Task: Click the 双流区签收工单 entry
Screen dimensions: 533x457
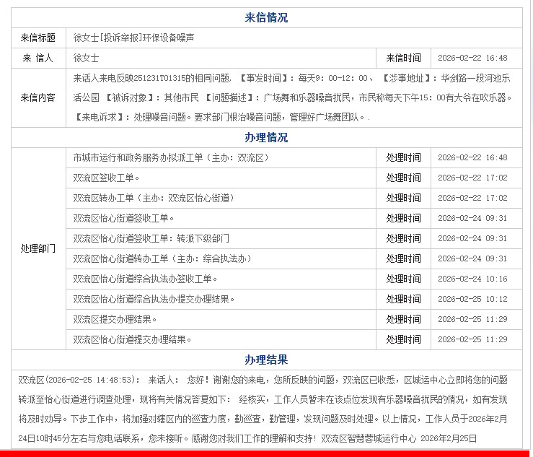Action: click(x=106, y=178)
